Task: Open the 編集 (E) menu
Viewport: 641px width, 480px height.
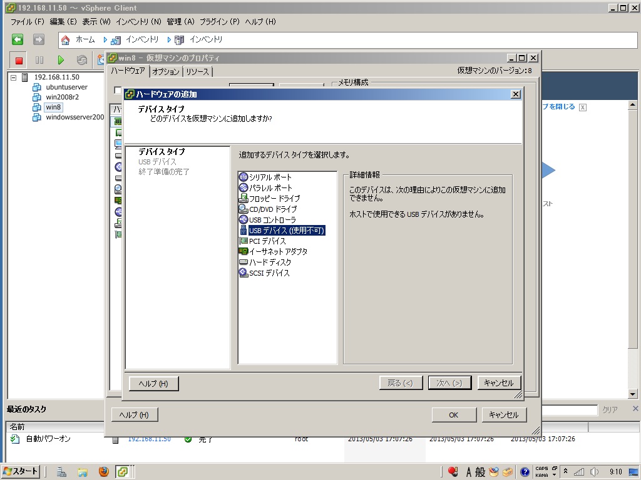Action: [63, 22]
